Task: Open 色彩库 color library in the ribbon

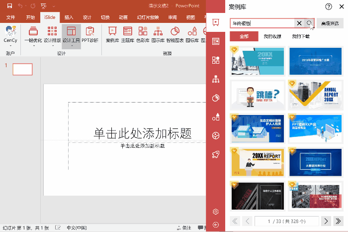Action: [143, 35]
